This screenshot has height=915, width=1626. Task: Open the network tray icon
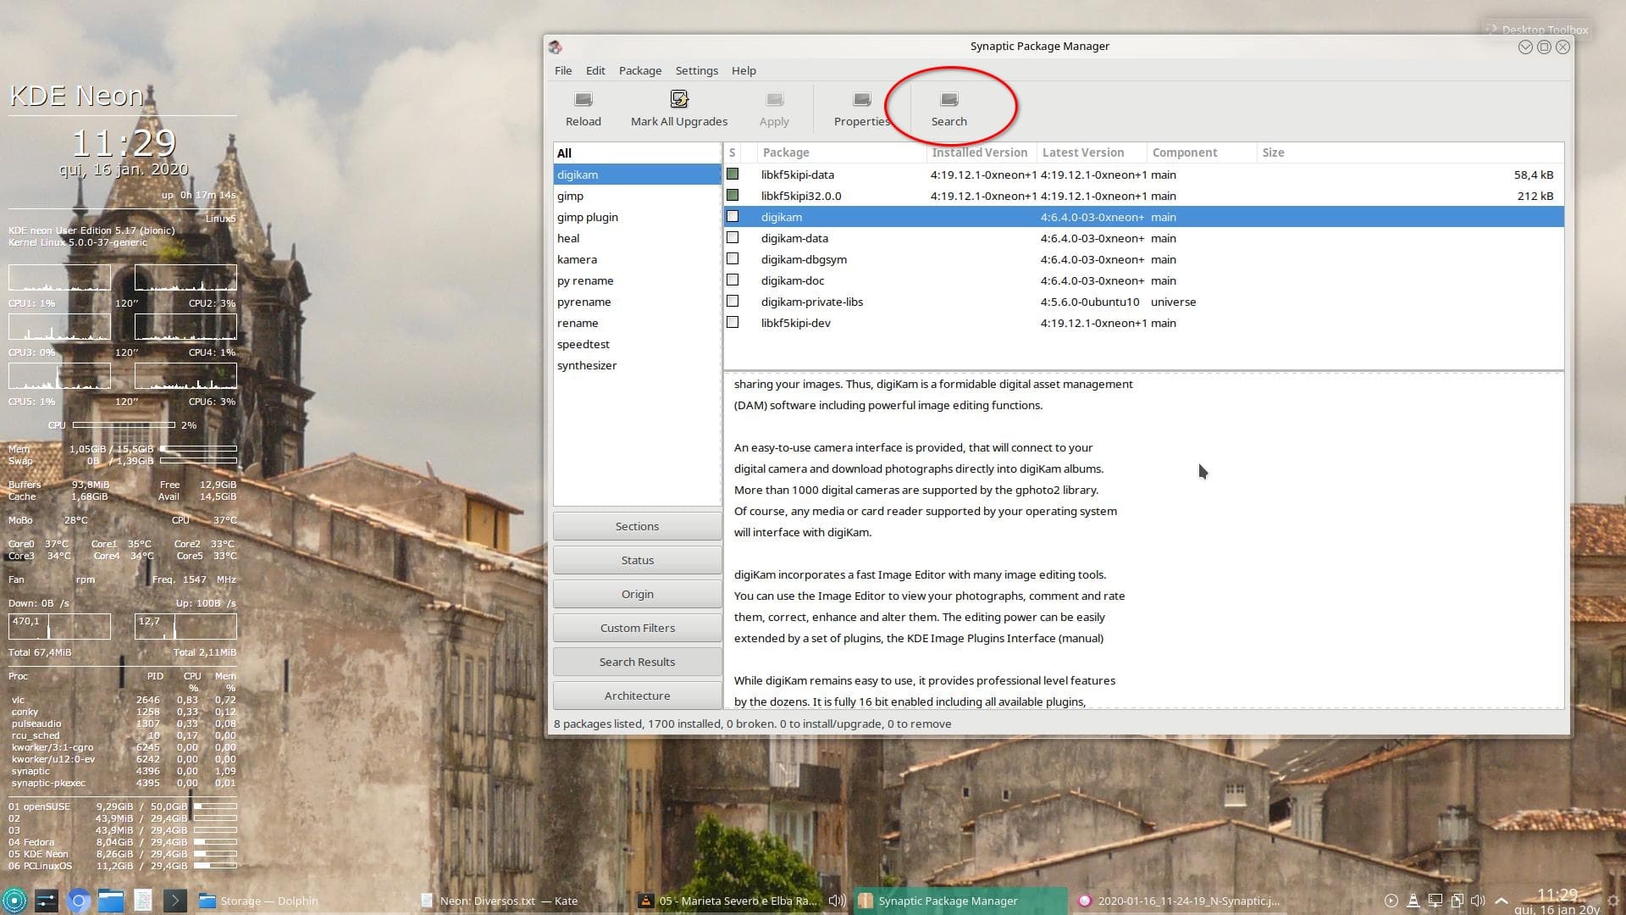[x=1435, y=901]
